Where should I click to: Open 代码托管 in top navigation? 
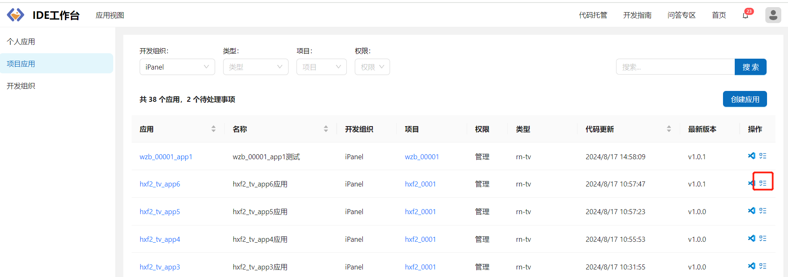tap(593, 15)
